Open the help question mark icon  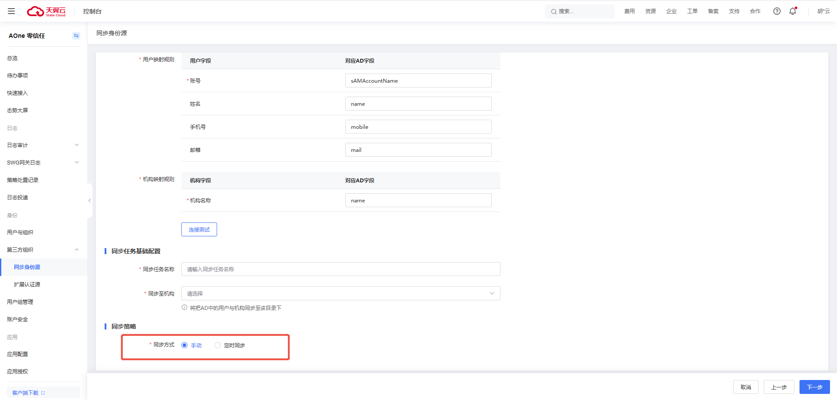(777, 11)
